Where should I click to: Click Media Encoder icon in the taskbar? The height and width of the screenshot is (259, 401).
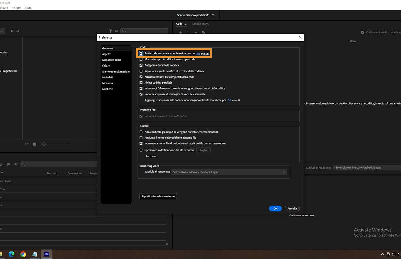click(47, 254)
